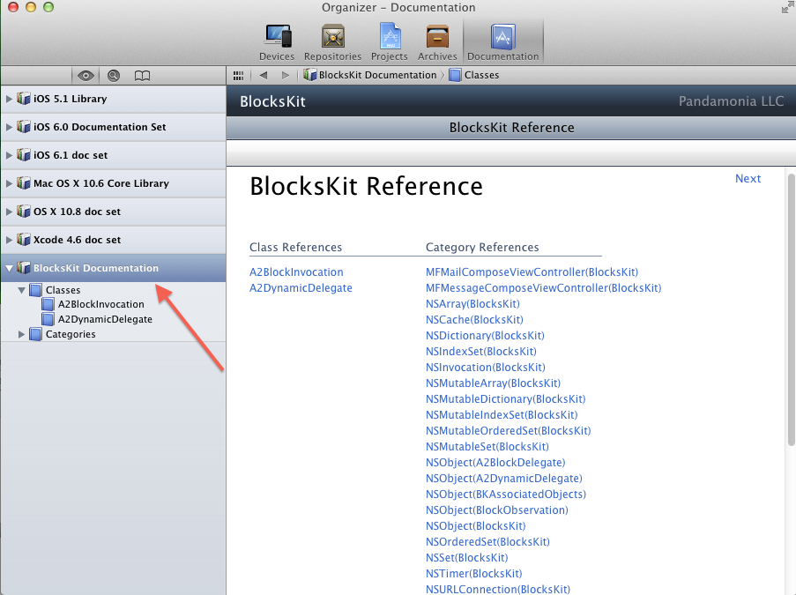This screenshot has height=595, width=796.
Task: Collapse BlocksKit Documentation doc set
Action: pos(9,268)
